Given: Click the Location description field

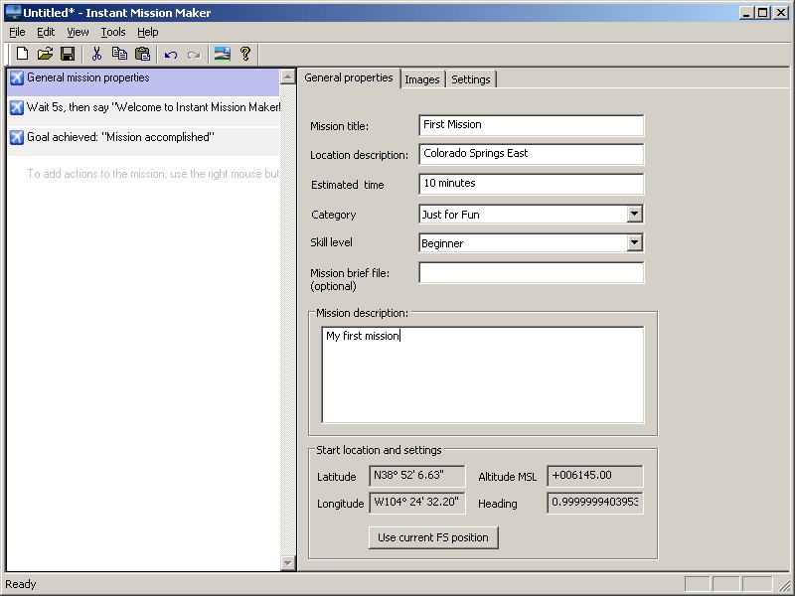Looking at the screenshot, I should [x=532, y=154].
